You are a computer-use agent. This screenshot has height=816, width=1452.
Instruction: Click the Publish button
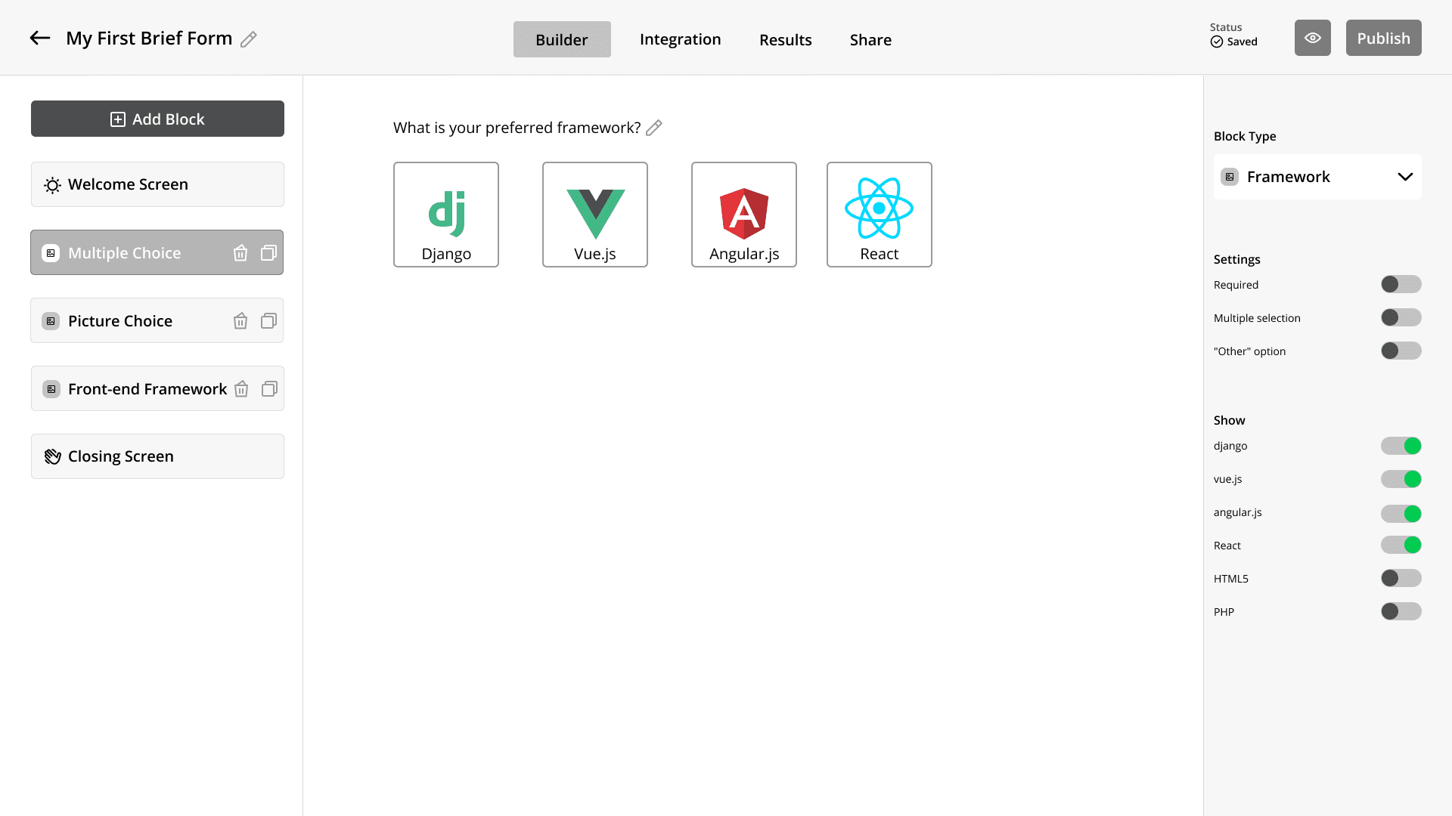pyautogui.click(x=1383, y=38)
